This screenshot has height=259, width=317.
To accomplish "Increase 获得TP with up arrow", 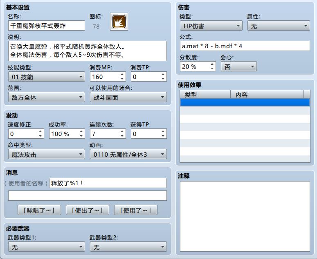I will pyautogui.click(x=163, y=132).
